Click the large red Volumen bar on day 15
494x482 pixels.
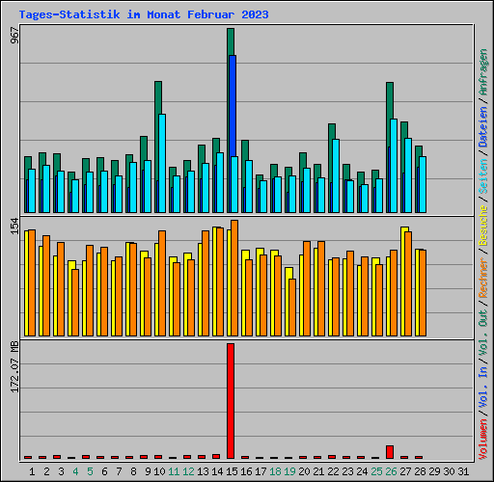pos(231,401)
